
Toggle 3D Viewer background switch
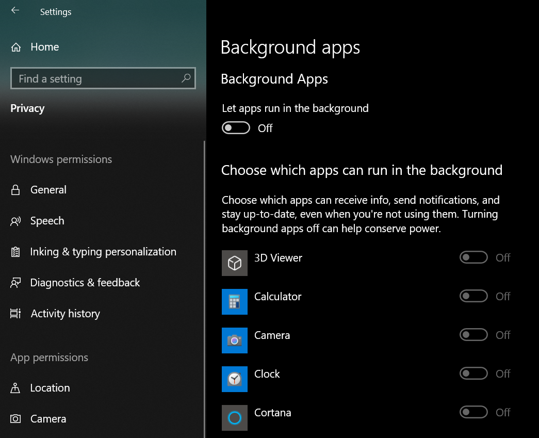pyautogui.click(x=473, y=257)
